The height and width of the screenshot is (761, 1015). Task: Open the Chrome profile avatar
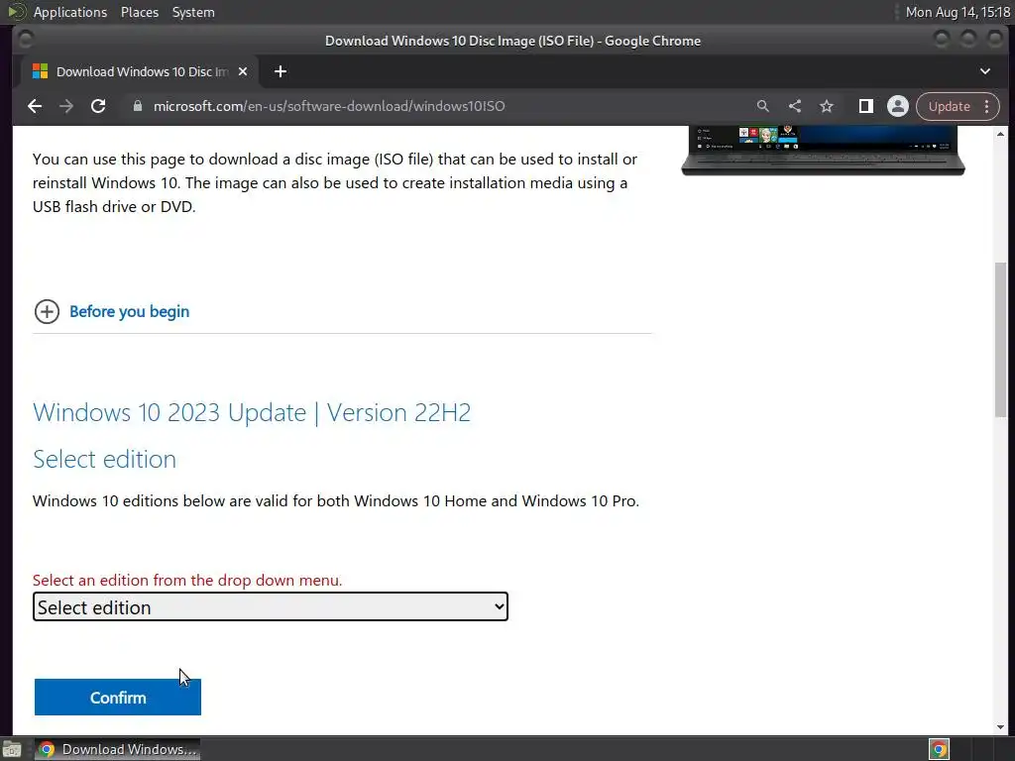898,106
